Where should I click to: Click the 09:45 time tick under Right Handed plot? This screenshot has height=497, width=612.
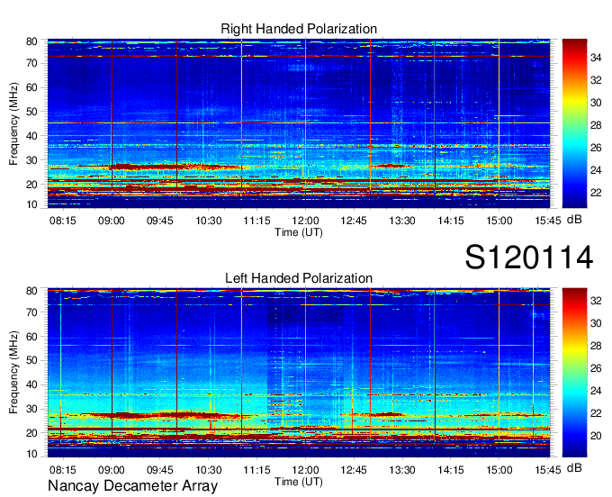coord(159,221)
